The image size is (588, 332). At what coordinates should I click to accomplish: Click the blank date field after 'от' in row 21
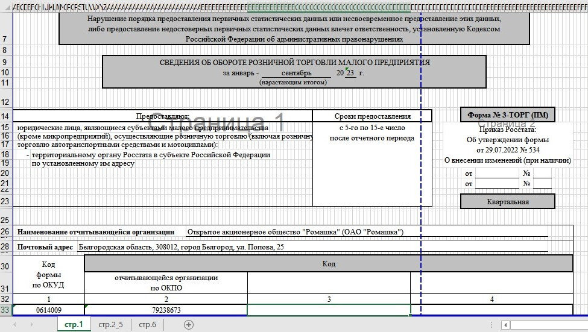(x=497, y=184)
